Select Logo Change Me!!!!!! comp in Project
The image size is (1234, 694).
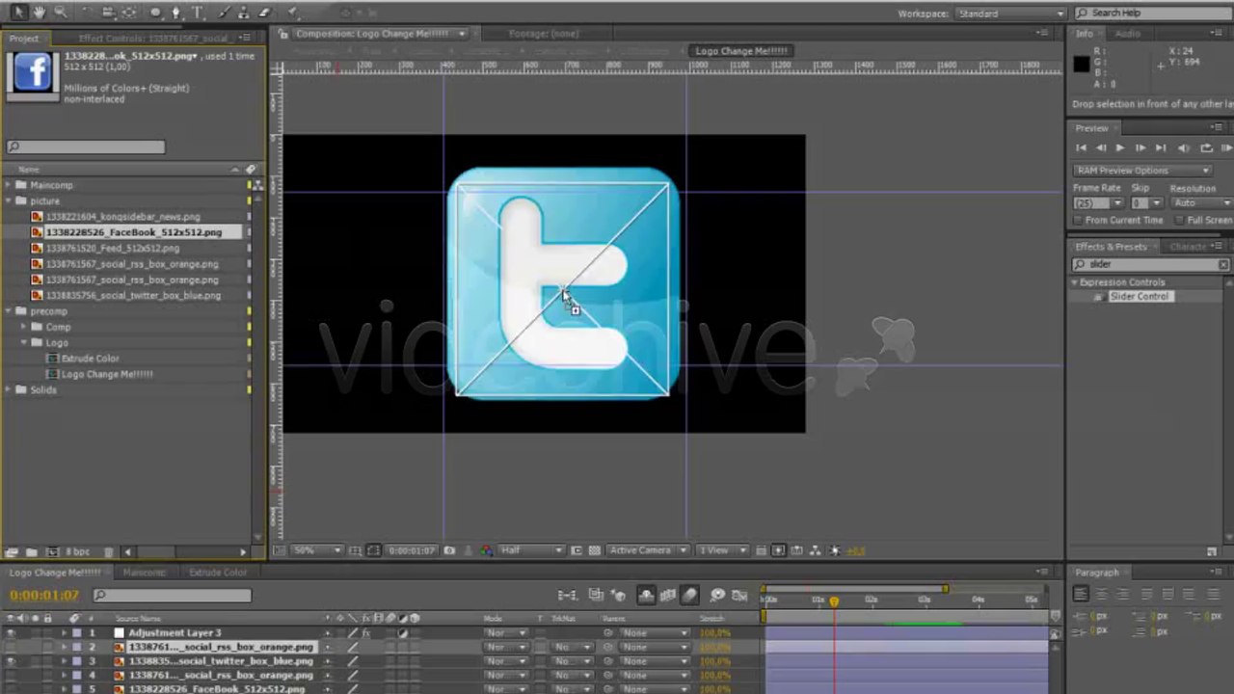(106, 374)
